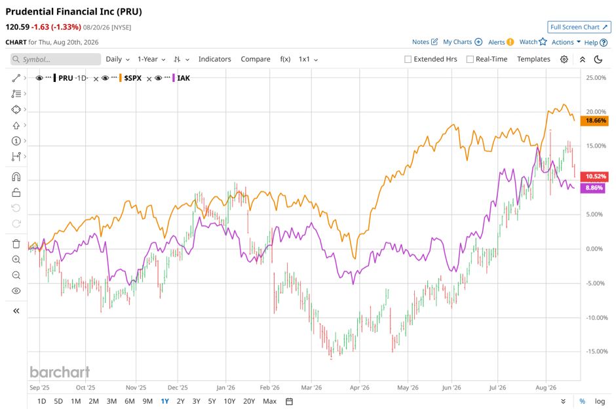Enable Real-Time checkbox
This screenshot has height=411, width=616.
(x=470, y=60)
